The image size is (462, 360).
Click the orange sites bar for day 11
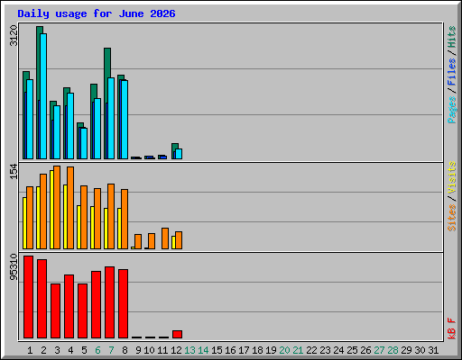(x=165, y=238)
